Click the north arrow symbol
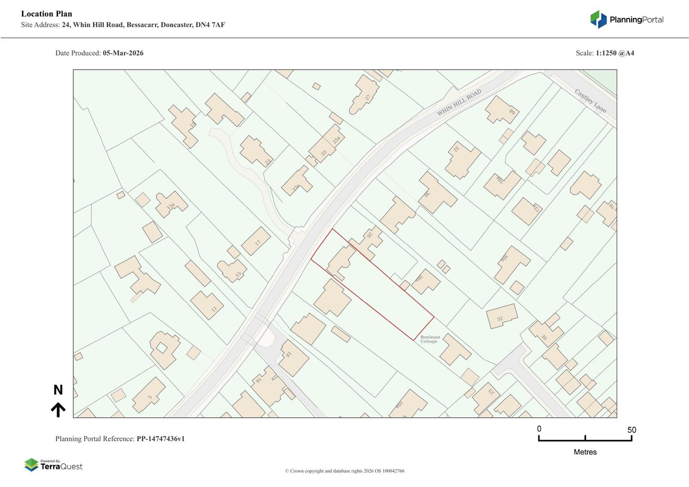 tap(58, 410)
